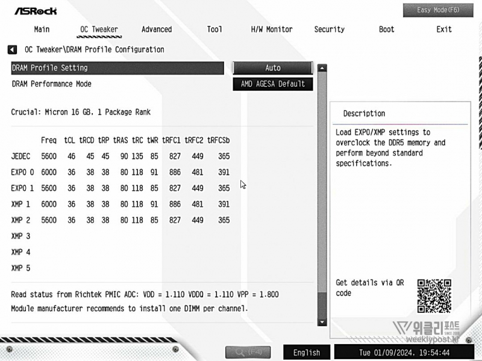
Task: Click the back arrow icon beside breadcrumb
Action: point(12,49)
